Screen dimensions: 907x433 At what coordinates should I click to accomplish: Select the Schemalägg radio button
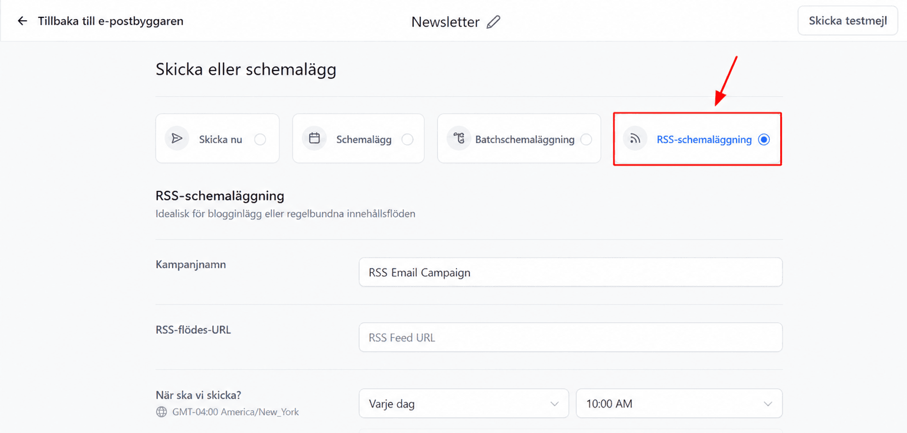407,140
